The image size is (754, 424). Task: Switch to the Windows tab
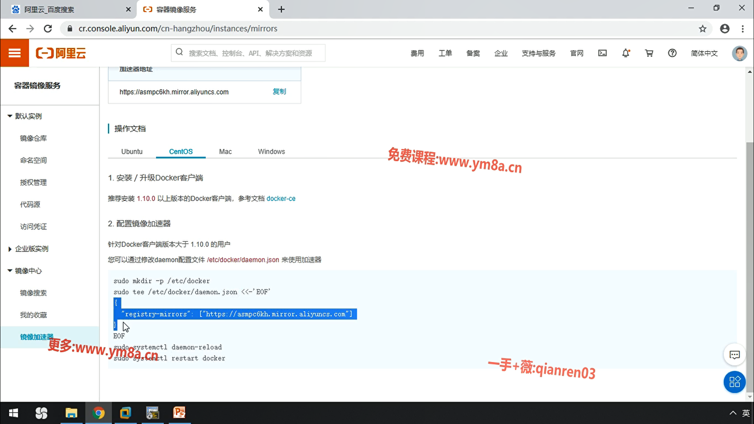click(271, 152)
